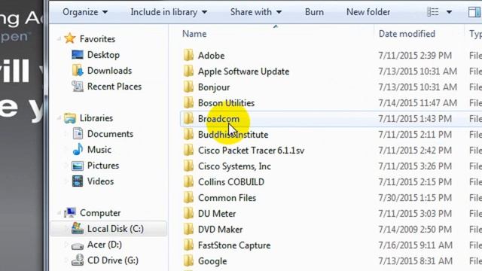Select Cisco Packet Tracer 6.1.1sv name
Image resolution: width=482 pixels, height=271 pixels.
pos(251,151)
